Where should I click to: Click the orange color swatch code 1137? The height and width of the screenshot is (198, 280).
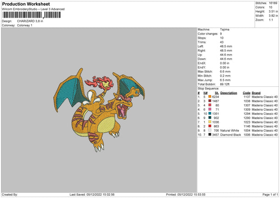(210, 97)
